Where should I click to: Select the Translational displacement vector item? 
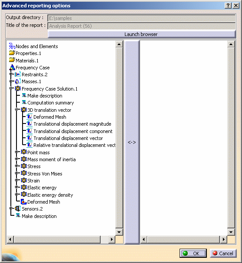click(68, 138)
